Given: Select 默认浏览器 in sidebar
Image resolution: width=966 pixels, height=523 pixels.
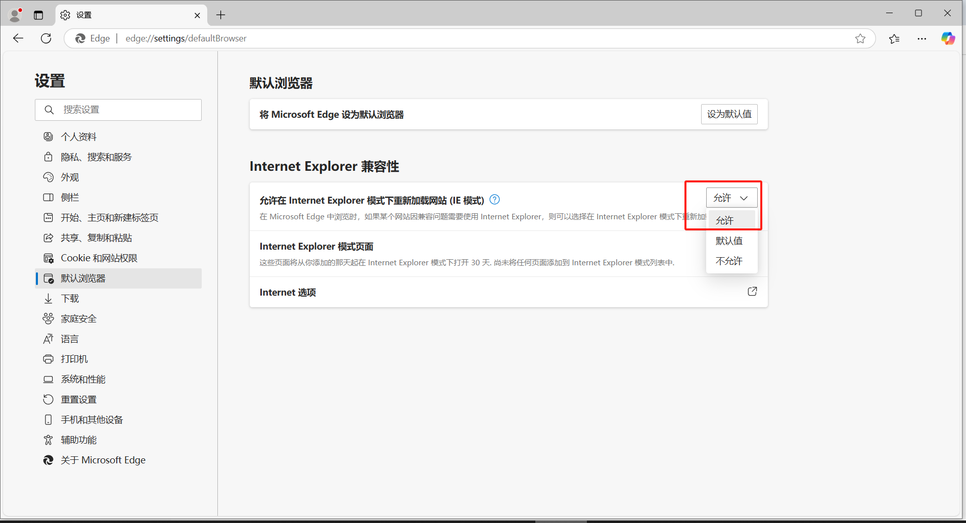Looking at the screenshot, I should point(118,278).
